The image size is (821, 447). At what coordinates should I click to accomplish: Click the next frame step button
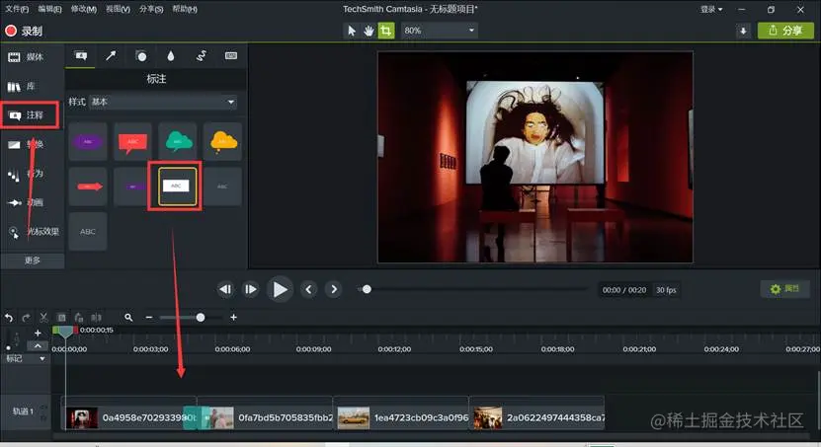pos(251,289)
